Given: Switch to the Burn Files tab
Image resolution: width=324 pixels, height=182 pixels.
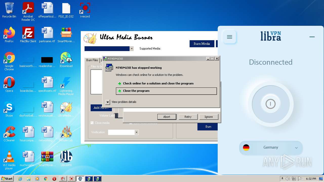Looking at the screenshot, I should [x=92, y=60].
